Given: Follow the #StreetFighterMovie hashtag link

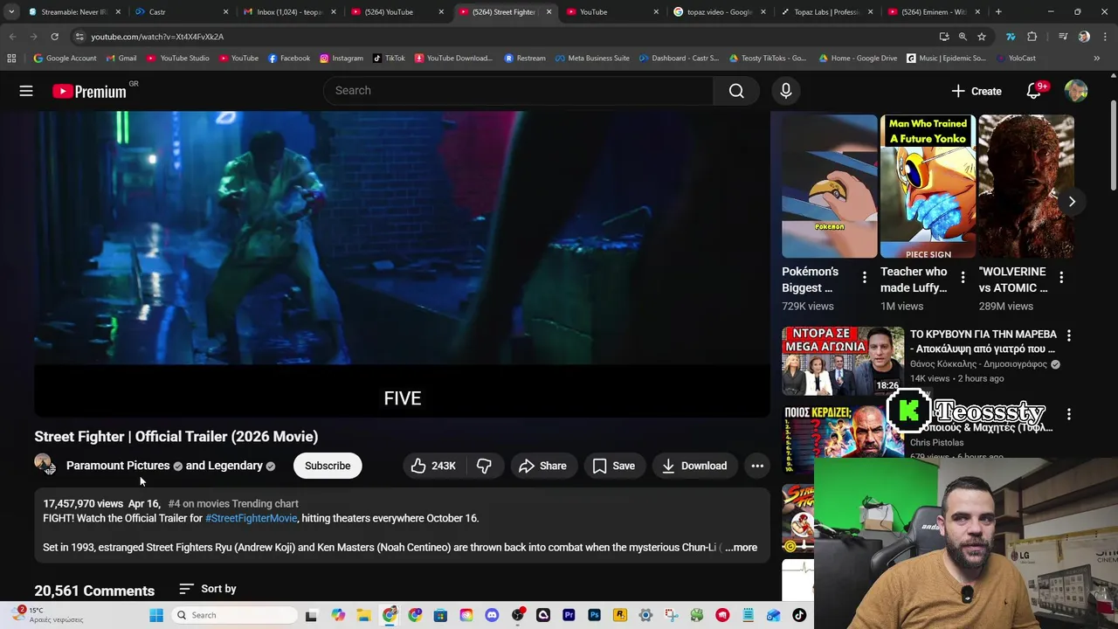Looking at the screenshot, I should pos(251,518).
